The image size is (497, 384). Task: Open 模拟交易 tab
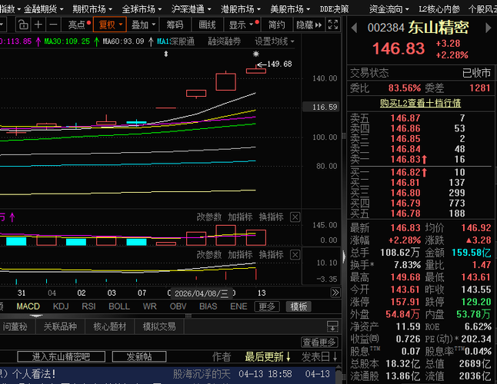159,326
